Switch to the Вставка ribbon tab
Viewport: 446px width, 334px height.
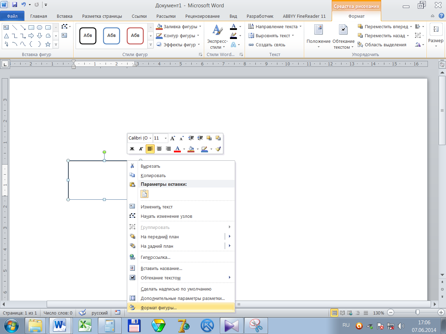point(65,16)
